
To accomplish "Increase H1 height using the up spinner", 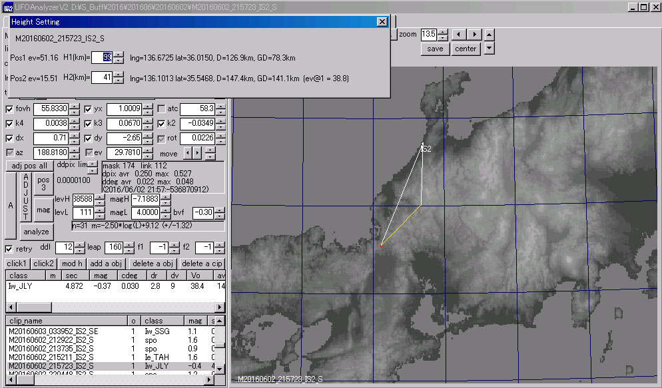I will (118, 54).
